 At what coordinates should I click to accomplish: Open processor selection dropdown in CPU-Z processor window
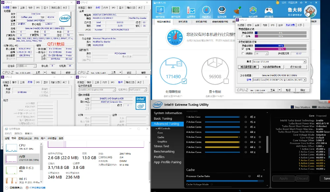pos(35,66)
